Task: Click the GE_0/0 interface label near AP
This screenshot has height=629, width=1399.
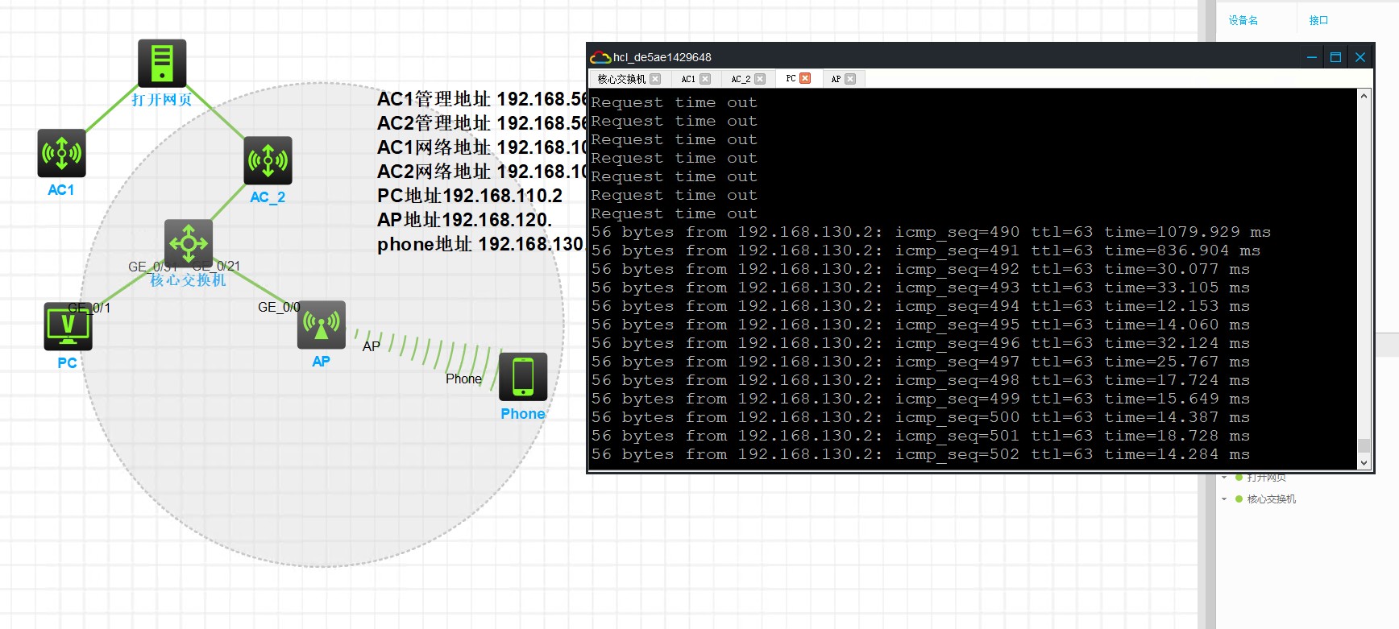Action: coord(279,307)
